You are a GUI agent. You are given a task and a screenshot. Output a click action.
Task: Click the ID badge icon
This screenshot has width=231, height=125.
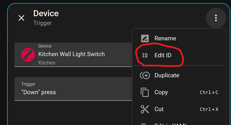coord(145,55)
